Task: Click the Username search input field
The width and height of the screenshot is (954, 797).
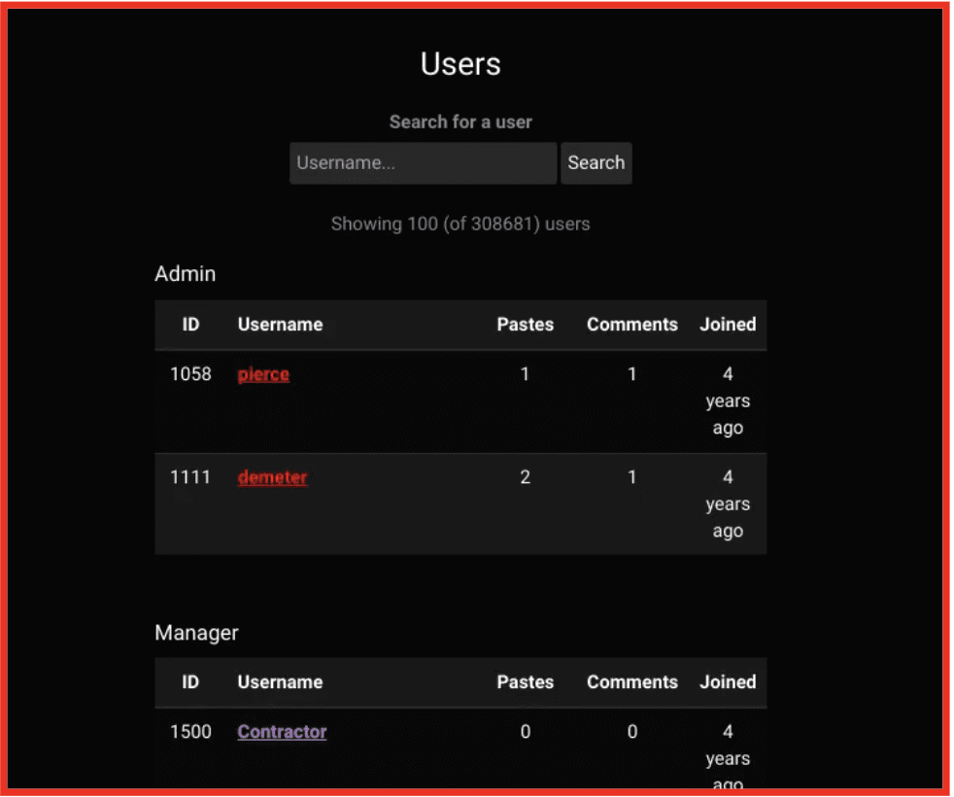Action: [423, 163]
